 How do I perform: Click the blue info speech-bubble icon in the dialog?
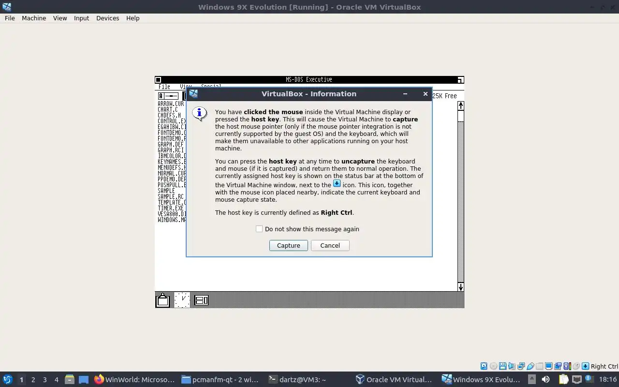point(200,114)
